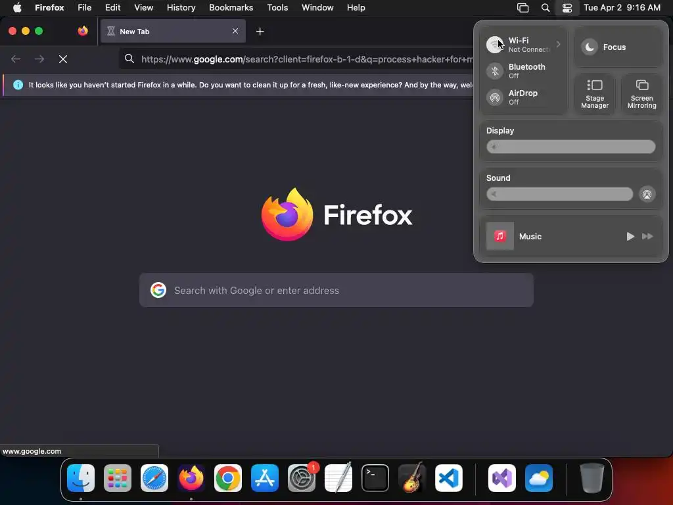Open Spotlight search in the menu bar

545,8
